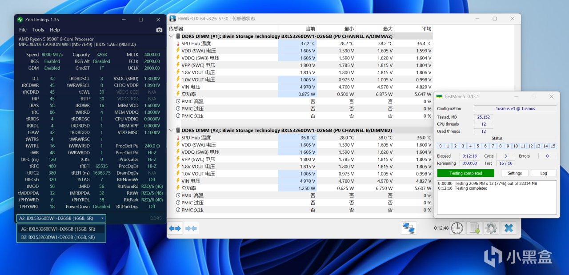569x275 pixels.
Task: Click the 传感器 column header in HWiNFO
Action: coord(176,28)
